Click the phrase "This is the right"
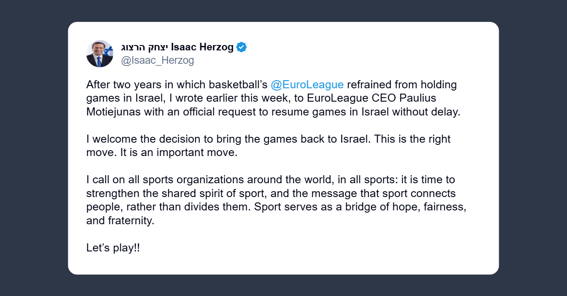The image size is (567, 296). [x=412, y=139]
